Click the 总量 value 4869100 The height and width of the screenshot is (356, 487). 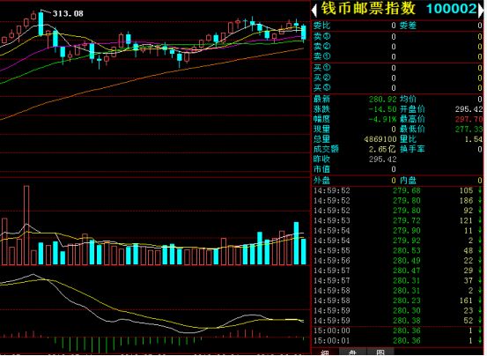pos(380,139)
